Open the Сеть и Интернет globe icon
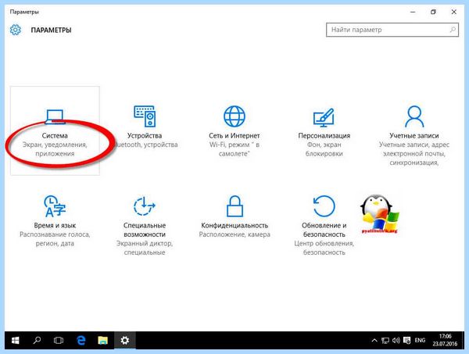This screenshot has height=354, width=469. 234,116
